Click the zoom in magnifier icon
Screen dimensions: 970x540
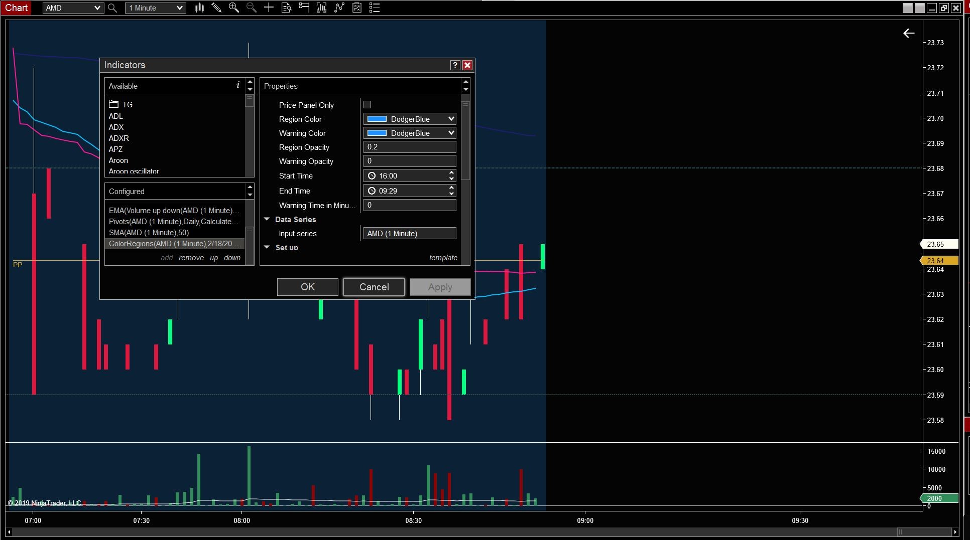(x=234, y=8)
